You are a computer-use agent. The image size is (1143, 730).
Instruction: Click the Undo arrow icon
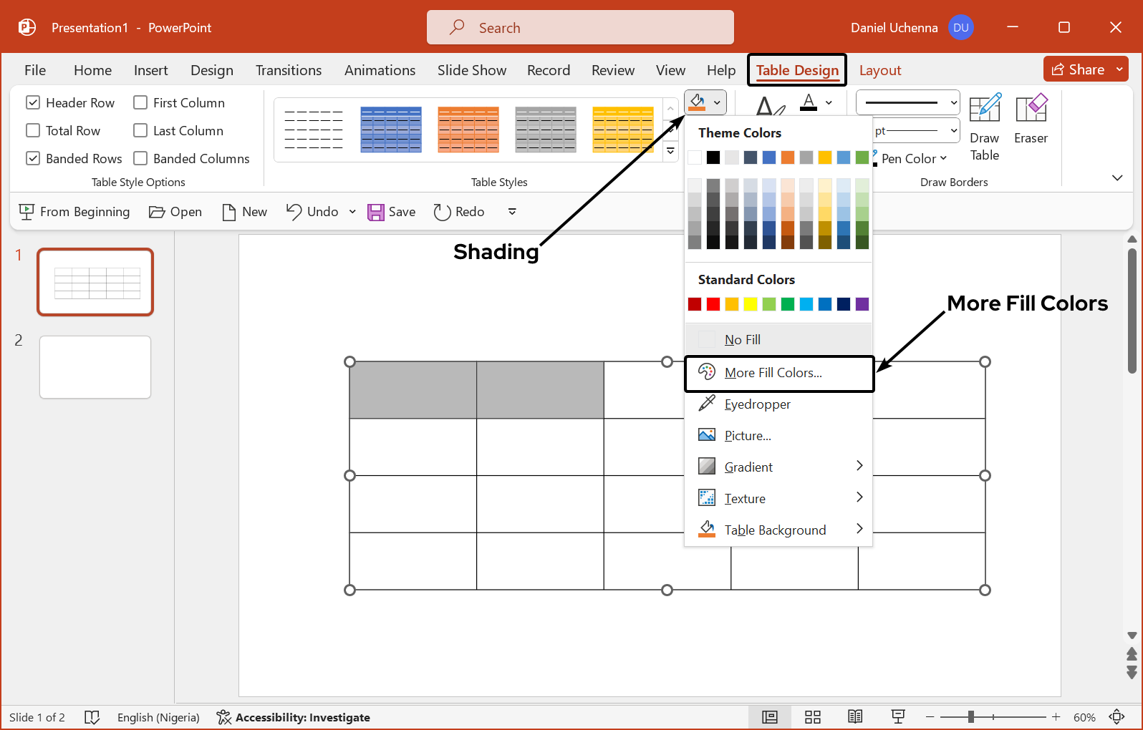pyautogui.click(x=294, y=212)
